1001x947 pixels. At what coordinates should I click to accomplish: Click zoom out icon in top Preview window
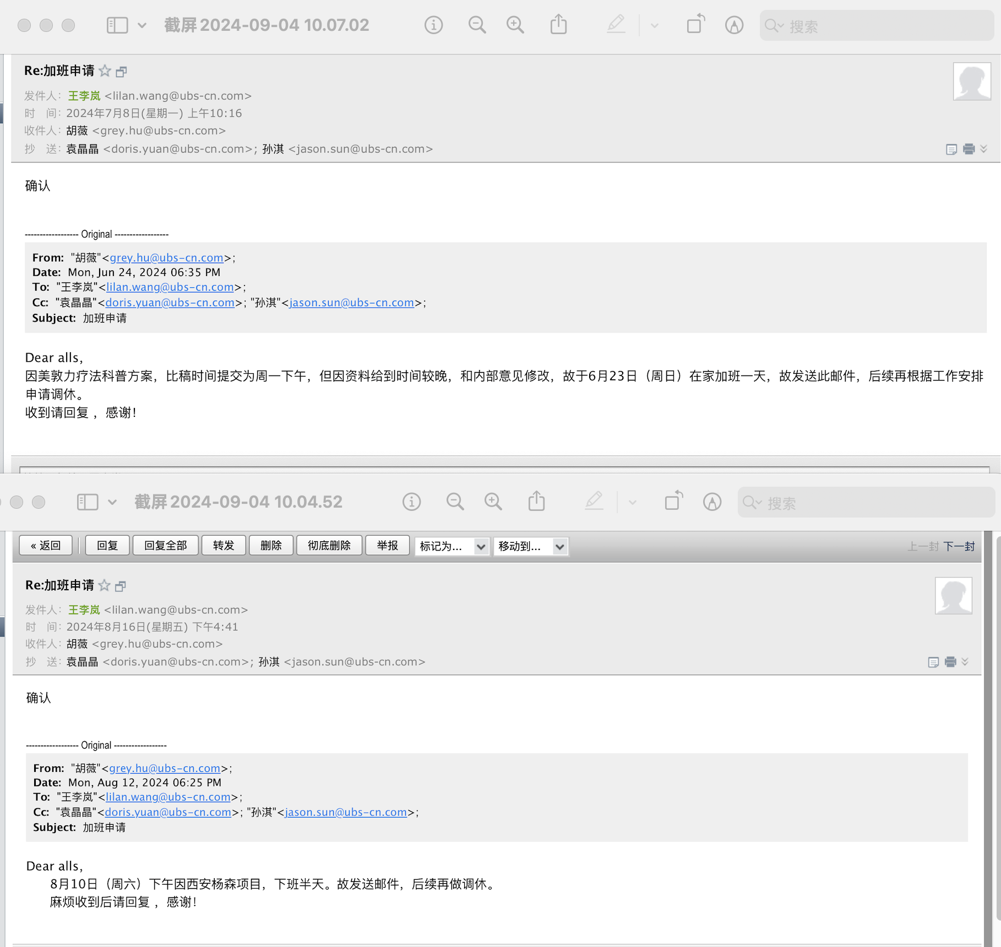pos(477,25)
